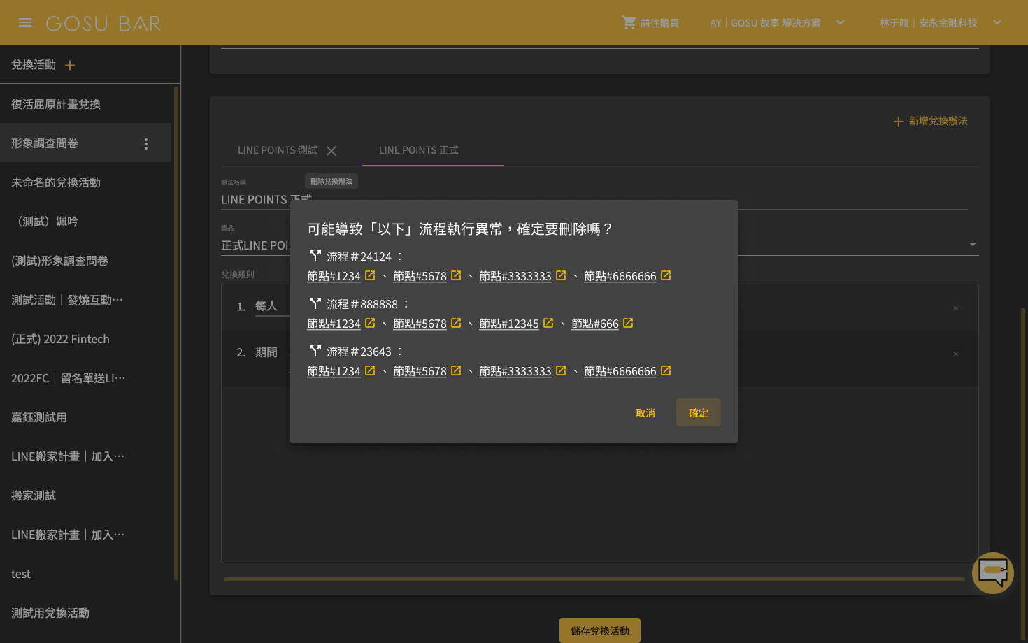This screenshot has height=643, width=1028.
Task: Click the shopping cart icon
Action: (629, 22)
